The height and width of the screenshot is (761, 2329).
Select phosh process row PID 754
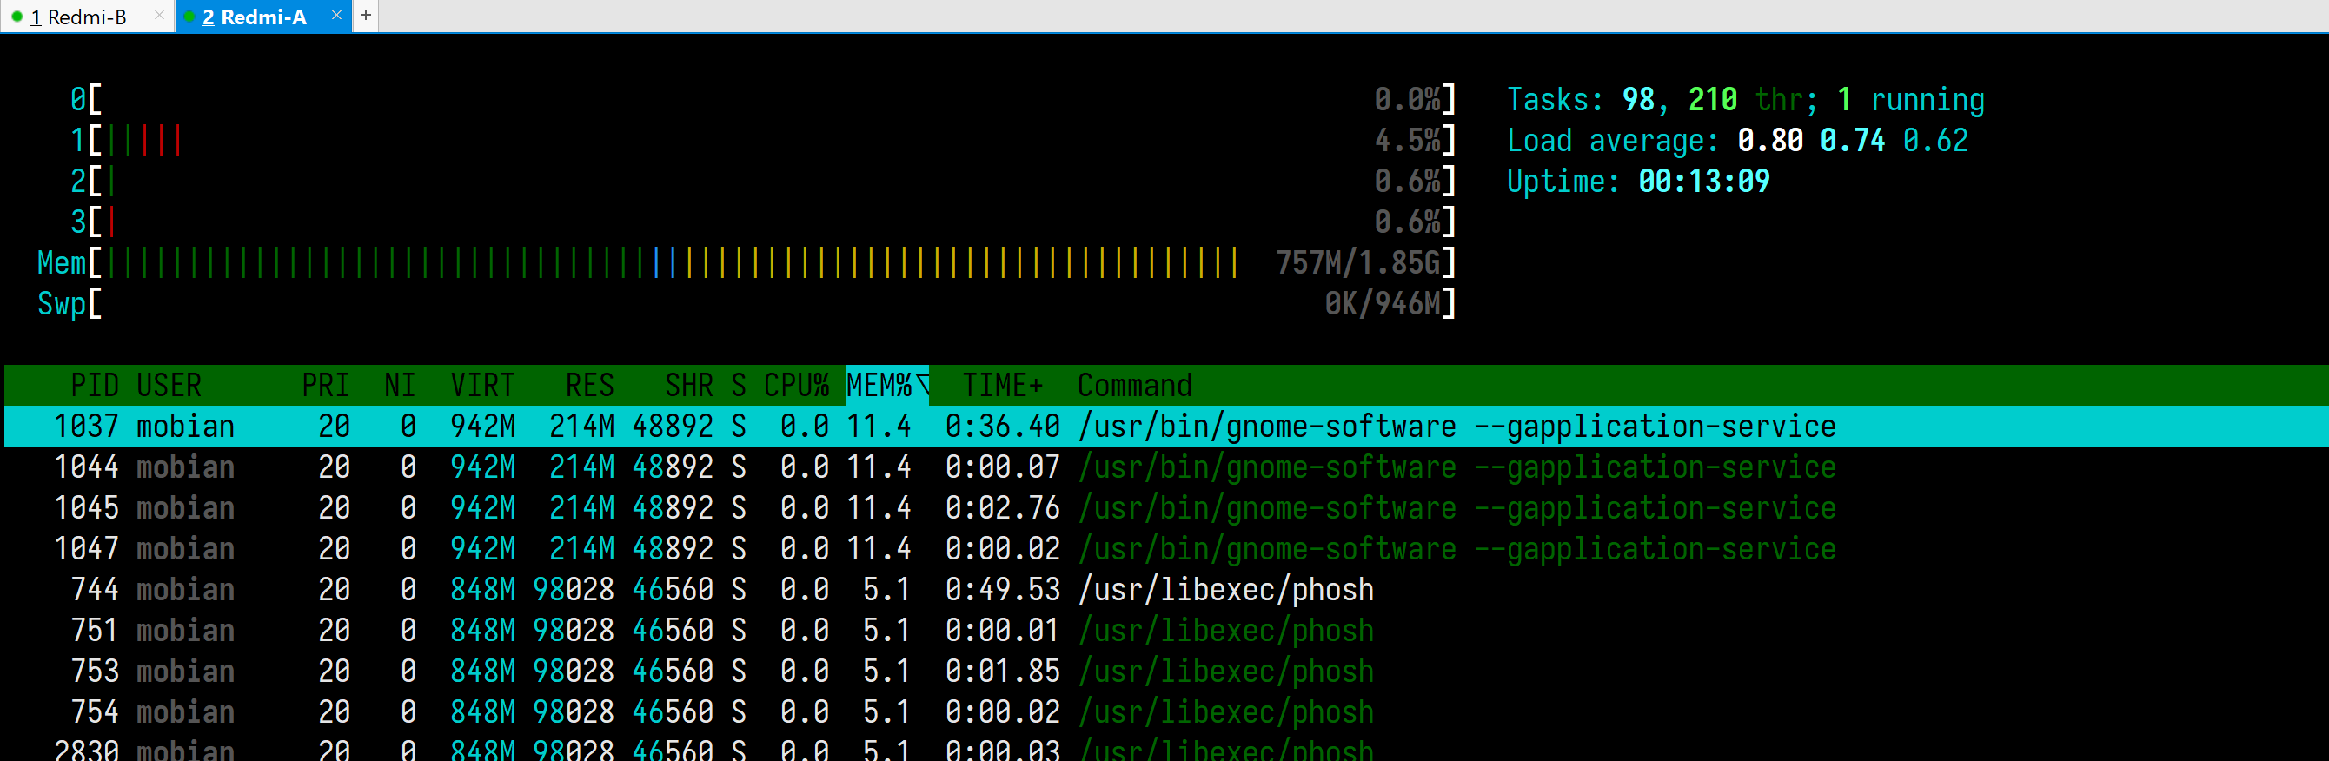pos(1166,711)
